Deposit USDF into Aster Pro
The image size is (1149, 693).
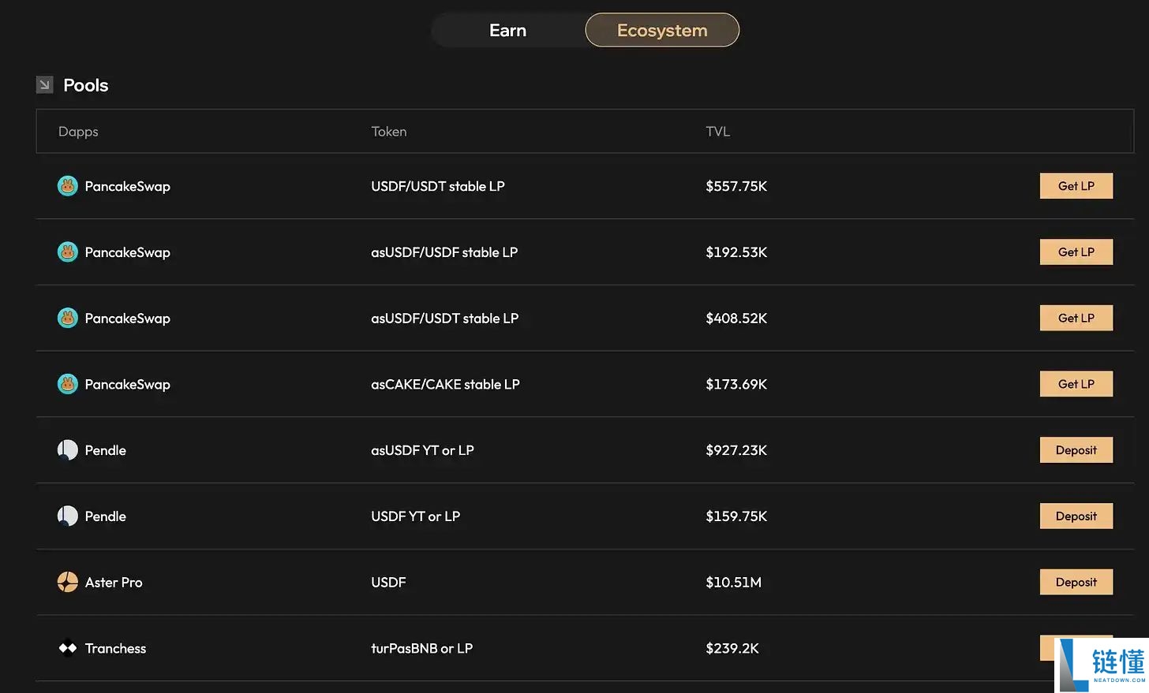pos(1076,582)
